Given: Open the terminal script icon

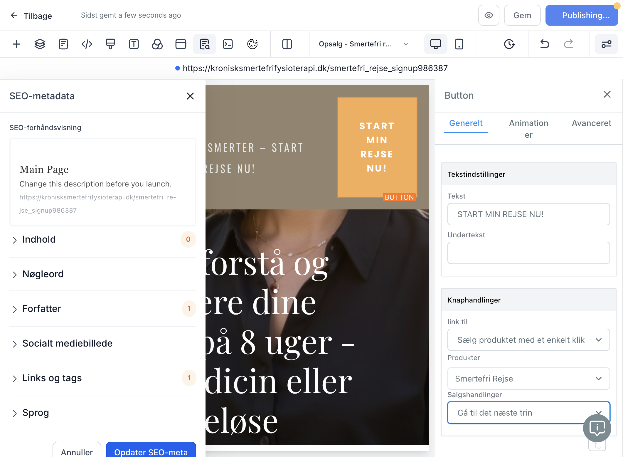Looking at the screenshot, I should coord(228,44).
